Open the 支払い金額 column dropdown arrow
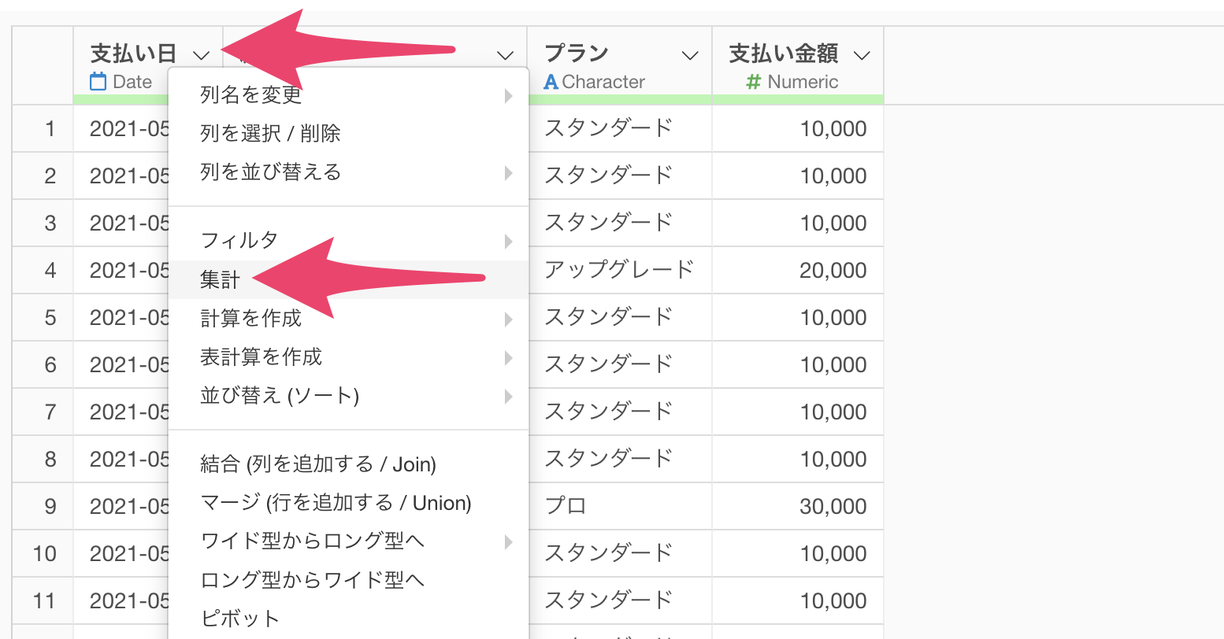The width and height of the screenshot is (1224, 639). click(862, 55)
